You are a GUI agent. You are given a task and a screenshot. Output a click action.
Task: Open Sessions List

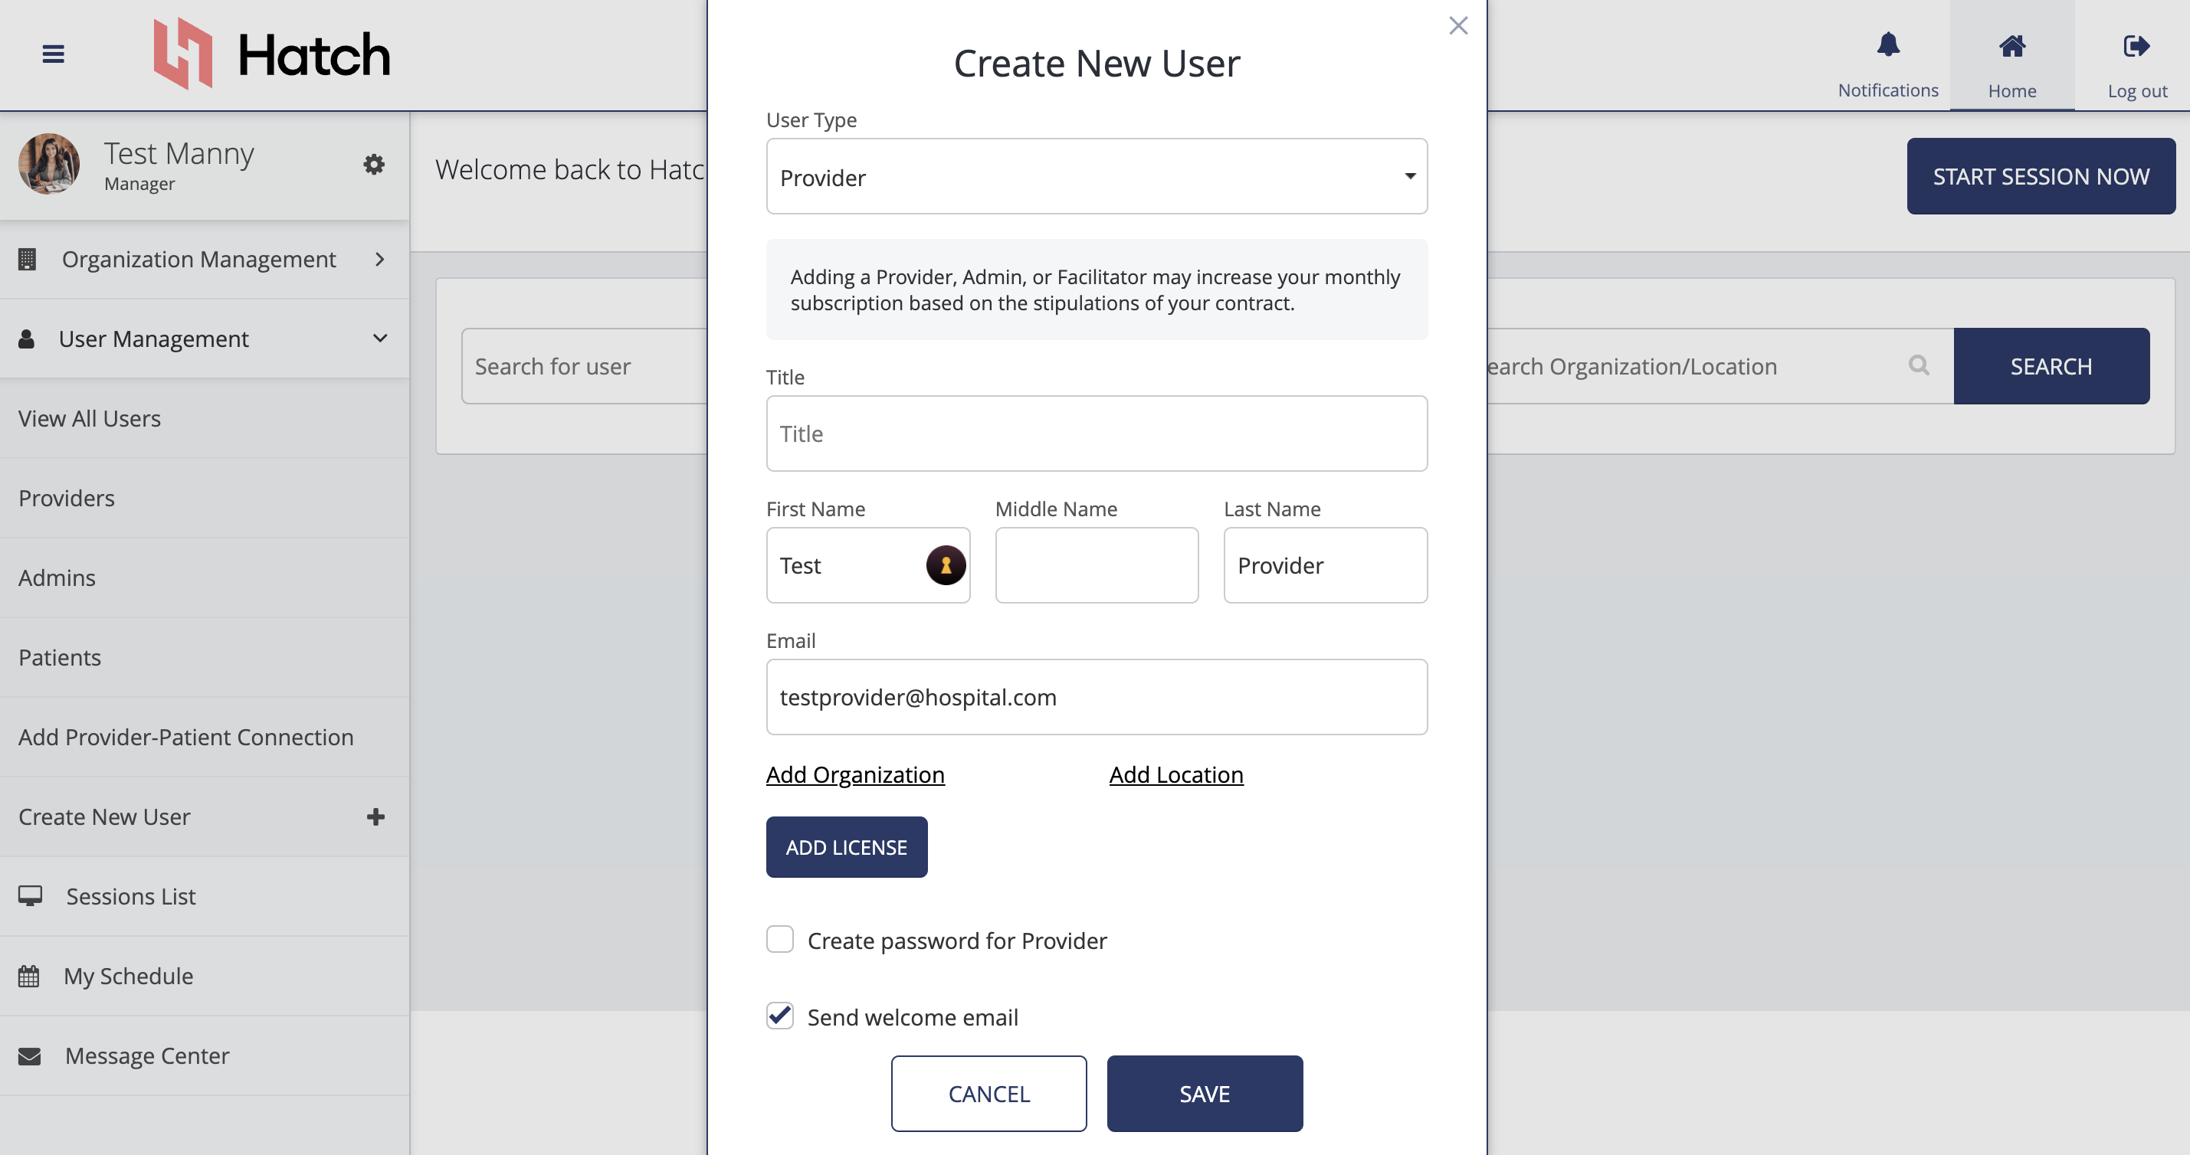coord(204,897)
